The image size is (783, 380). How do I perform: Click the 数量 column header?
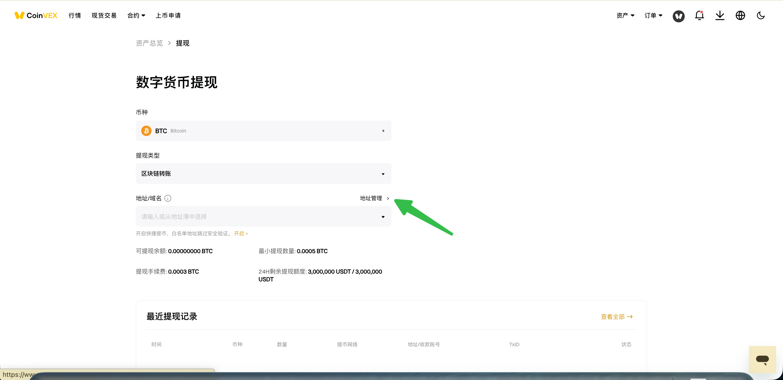(x=282, y=344)
